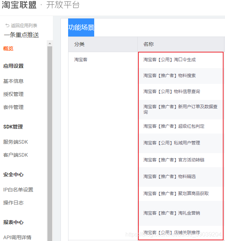Viewport: 225px width, 241px height.
Task: Go to 授权管理
Action: [13, 94]
